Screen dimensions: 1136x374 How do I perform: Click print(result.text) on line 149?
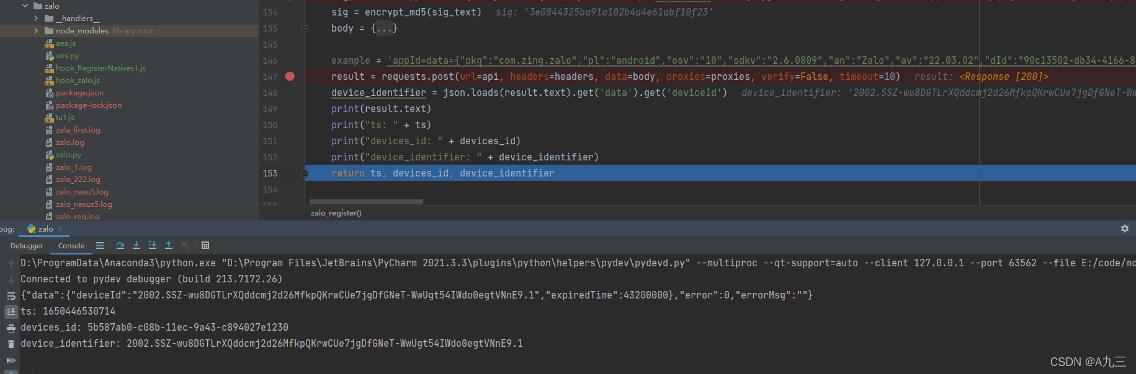tap(381, 109)
